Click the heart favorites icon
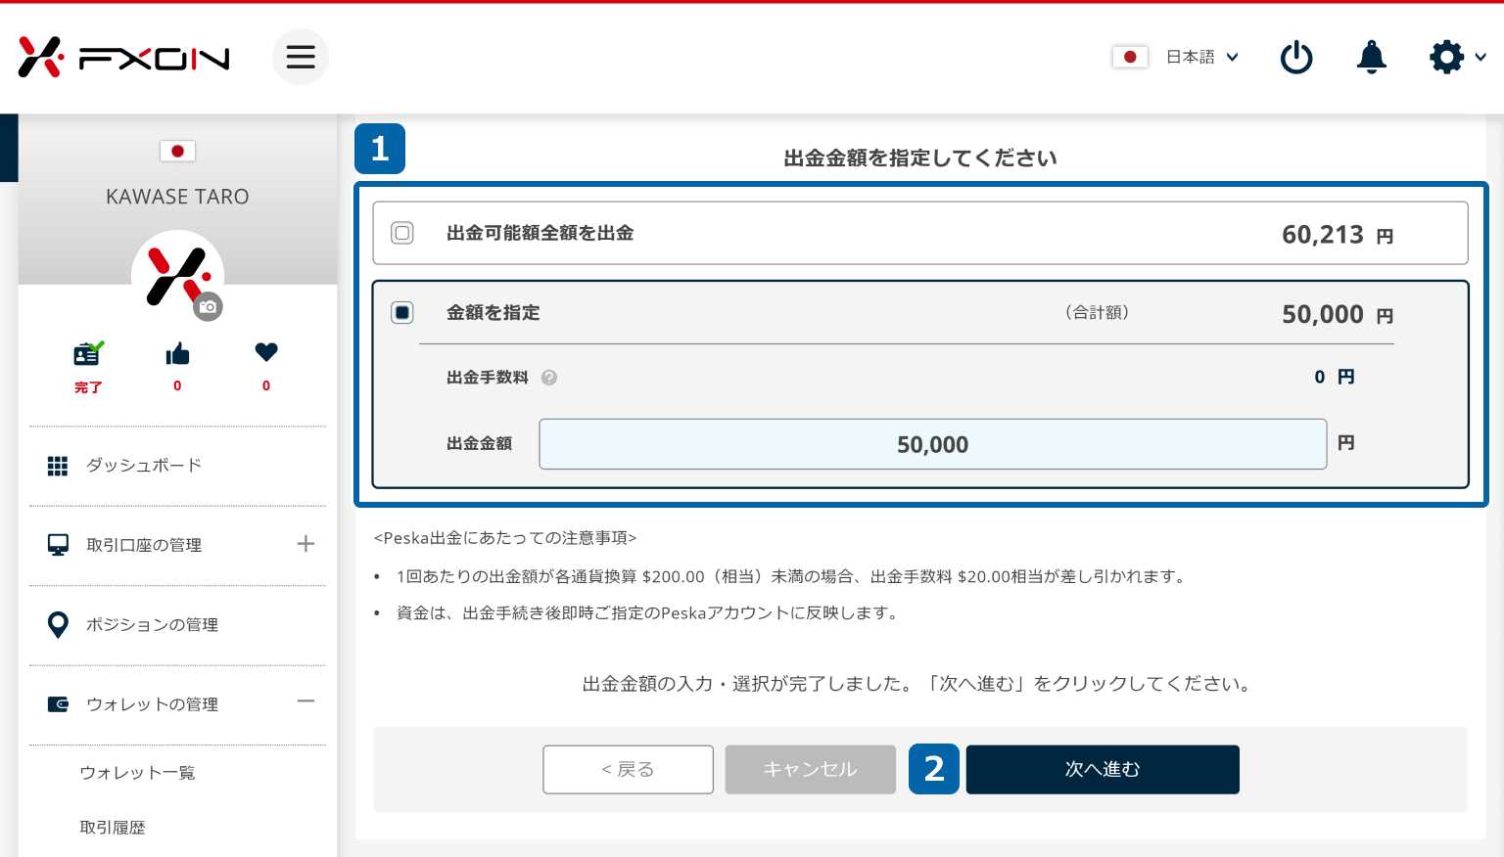Image resolution: width=1504 pixels, height=857 pixels. (266, 352)
